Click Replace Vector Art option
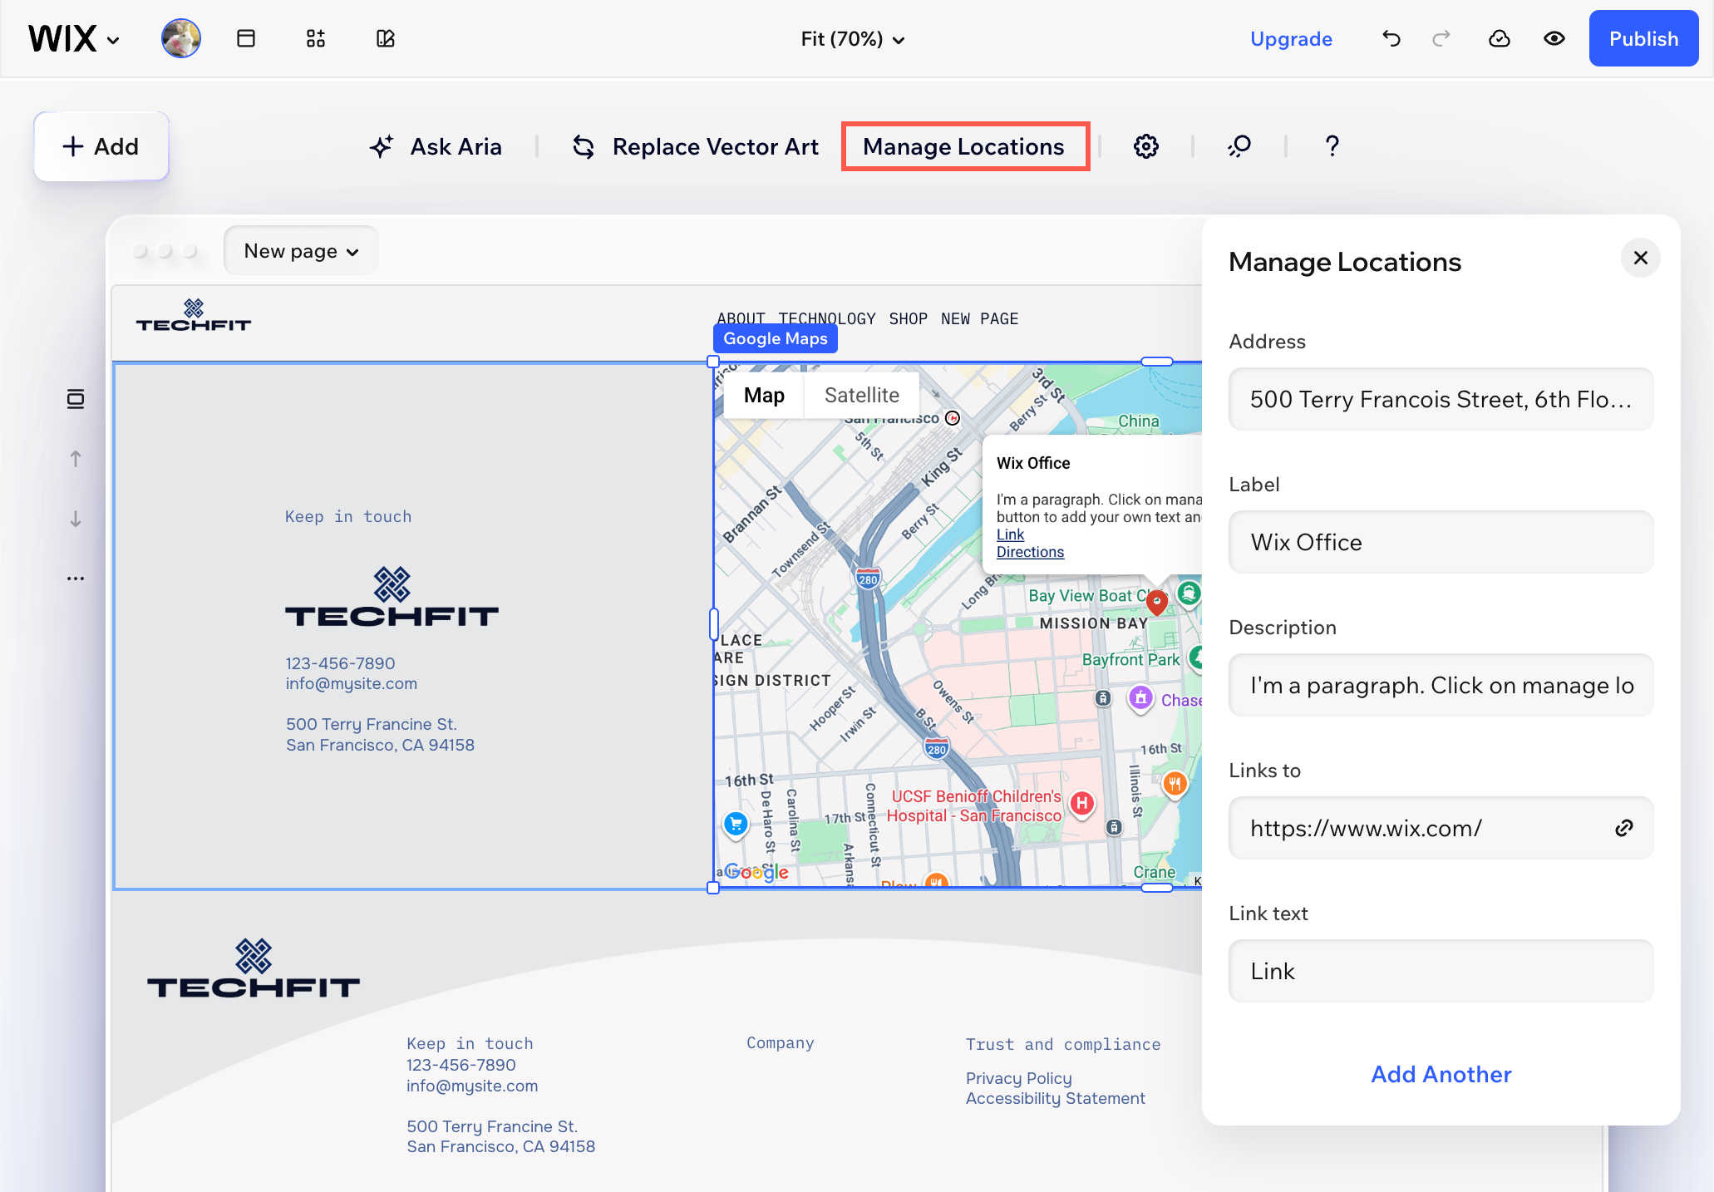This screenshot has height=1192, width=1714. click(696, 146)
